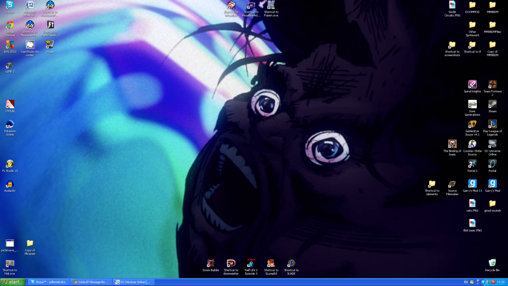Open the DOOMMOD folder
This screenshot has width=508, height=286.
tap(472, 5)
